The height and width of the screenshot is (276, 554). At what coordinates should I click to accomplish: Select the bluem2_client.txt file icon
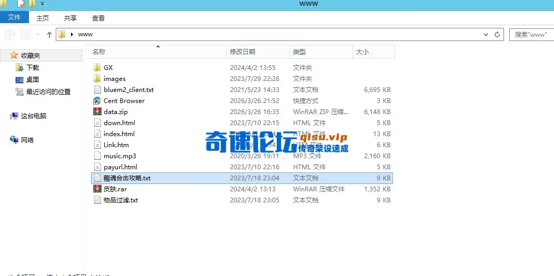click(97, 90)
